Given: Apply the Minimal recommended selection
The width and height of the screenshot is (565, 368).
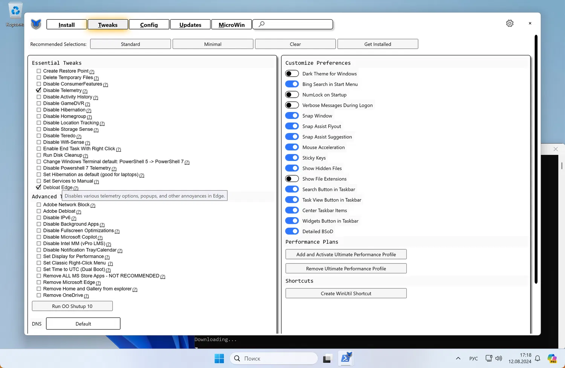Looking at the screenshot, I should click(213, 44).
